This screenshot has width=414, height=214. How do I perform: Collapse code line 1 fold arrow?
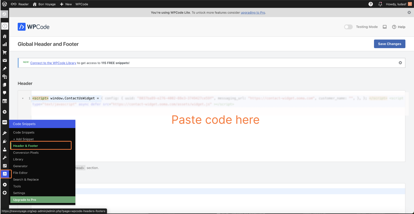click(x=23, y=98)
